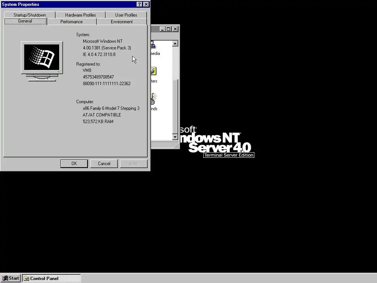The image size is (377, 283).
Task: Maximize the Control Panel window behind
Action: pyautogui.click(x=169, y=29)
